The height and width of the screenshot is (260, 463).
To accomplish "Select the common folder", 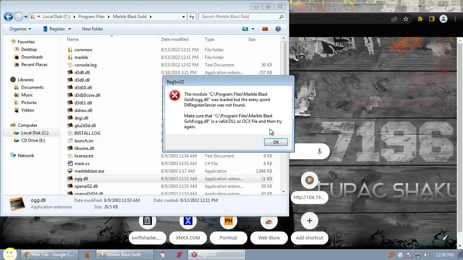I will click(x=83, y=50).
